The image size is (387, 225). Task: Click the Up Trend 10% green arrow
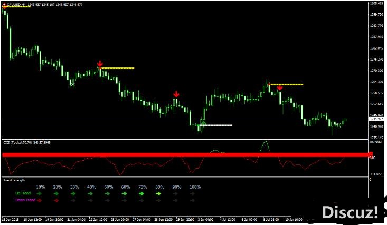[41, 193]
